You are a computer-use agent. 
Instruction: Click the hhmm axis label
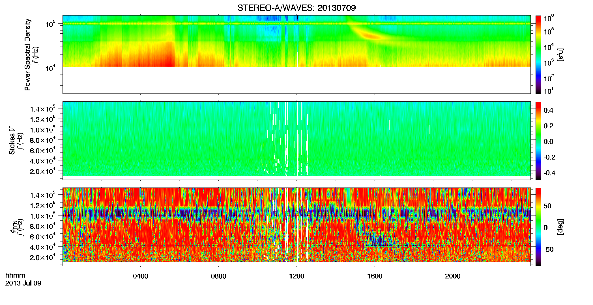point(15,276)
